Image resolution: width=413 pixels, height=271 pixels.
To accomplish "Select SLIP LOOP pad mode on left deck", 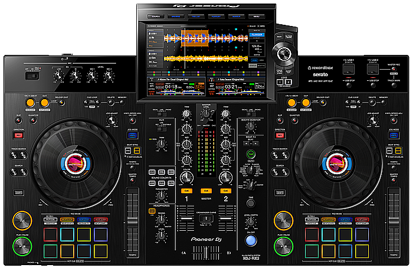I will 84,219.
